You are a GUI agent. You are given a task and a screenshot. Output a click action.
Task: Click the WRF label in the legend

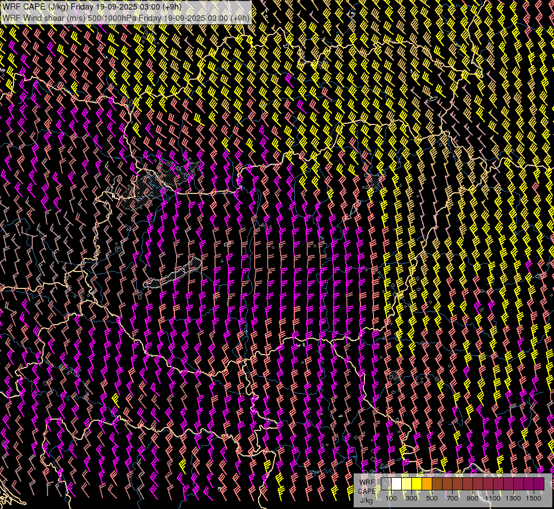pos(367,482)
